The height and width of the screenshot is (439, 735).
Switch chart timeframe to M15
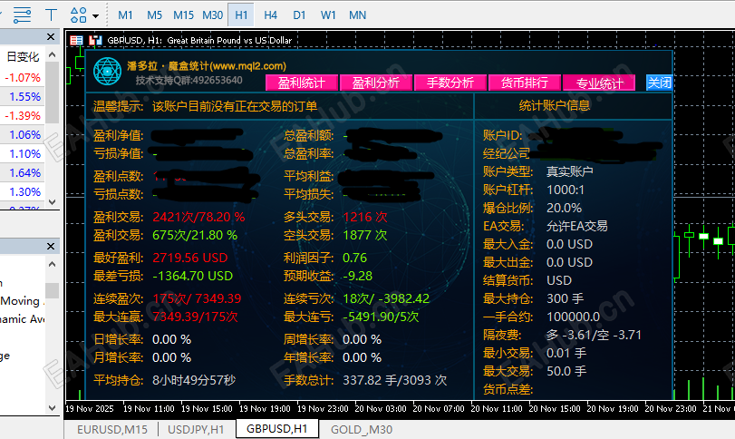(x=183, y=15)
